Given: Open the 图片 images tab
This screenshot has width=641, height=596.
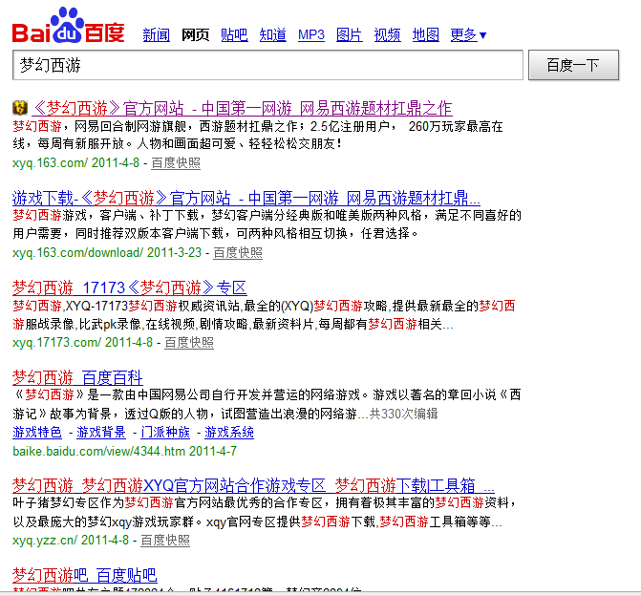Looking at the screenshot, I should point(350,35).
